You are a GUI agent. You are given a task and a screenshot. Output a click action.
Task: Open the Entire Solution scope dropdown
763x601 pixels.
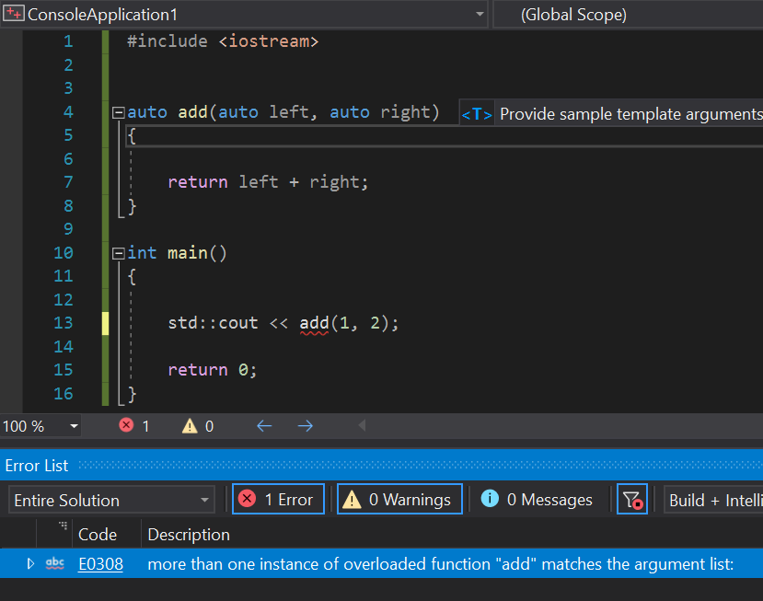pos(111,501)
